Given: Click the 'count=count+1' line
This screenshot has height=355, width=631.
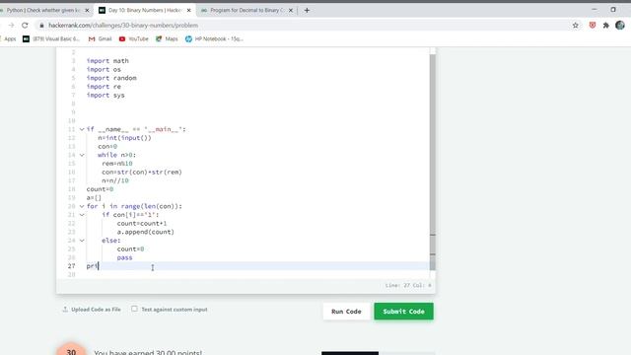Looking at the screenshot, I should click(x=142, y=224).
